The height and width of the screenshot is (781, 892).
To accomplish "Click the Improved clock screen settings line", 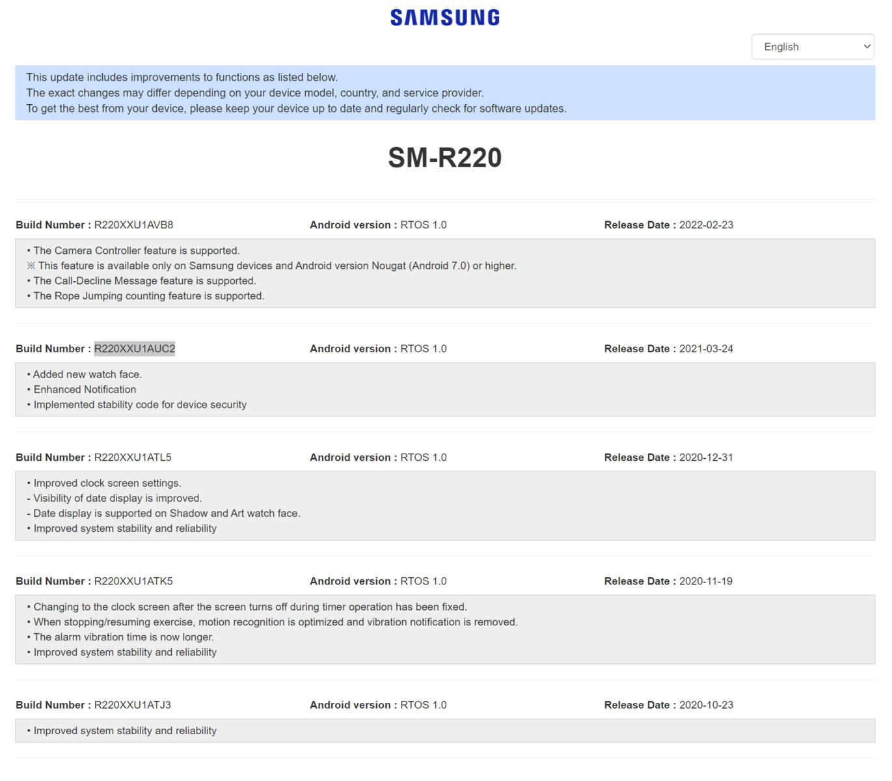I will coord(107,483).
